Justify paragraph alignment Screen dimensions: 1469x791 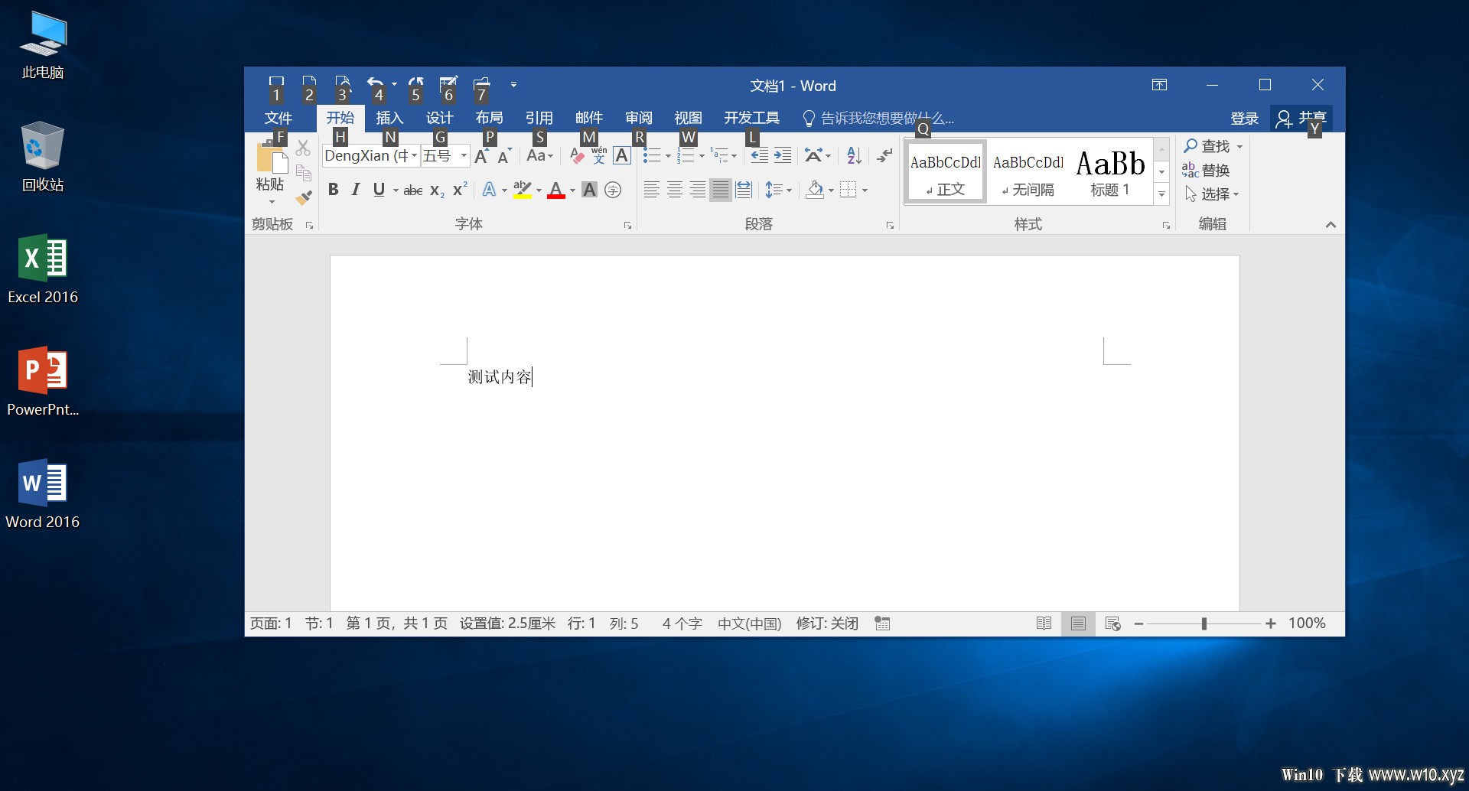point(721,190)
